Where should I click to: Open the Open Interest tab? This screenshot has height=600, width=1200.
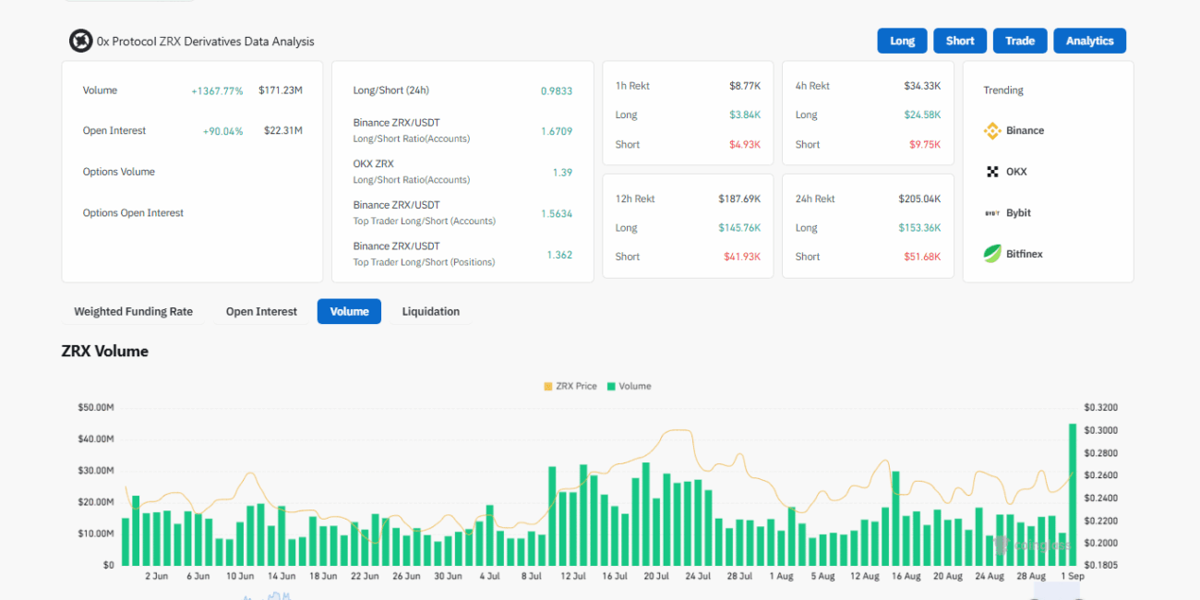coord(261,312)
